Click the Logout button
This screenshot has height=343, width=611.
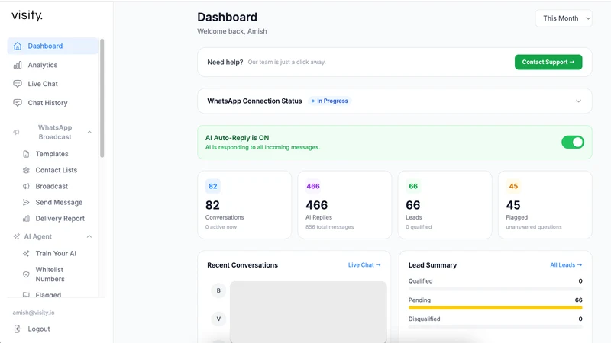coord(39,329)
